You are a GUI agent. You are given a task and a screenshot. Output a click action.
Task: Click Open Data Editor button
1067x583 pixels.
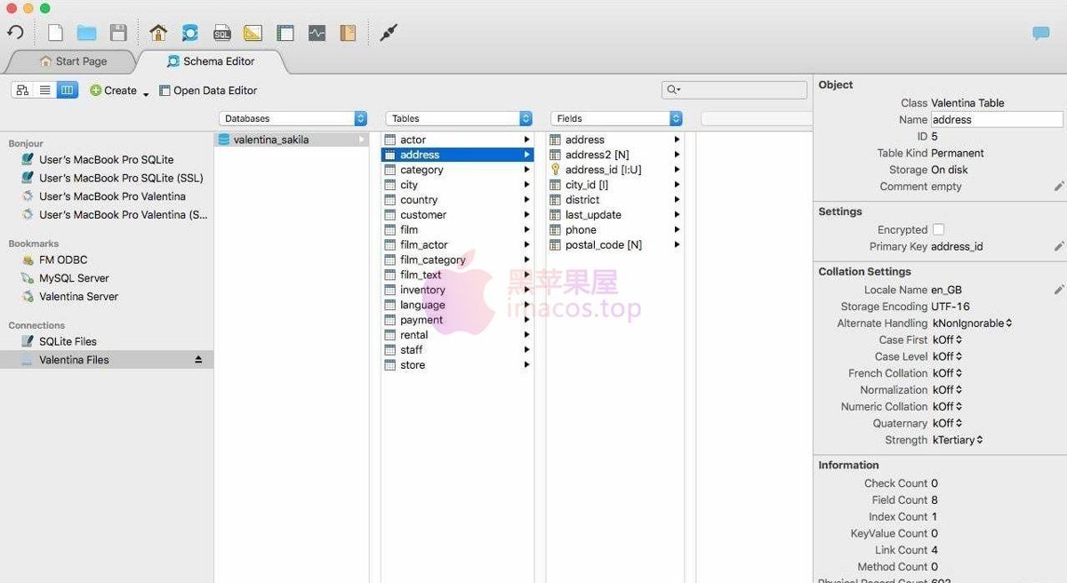(x=208, y=91)
